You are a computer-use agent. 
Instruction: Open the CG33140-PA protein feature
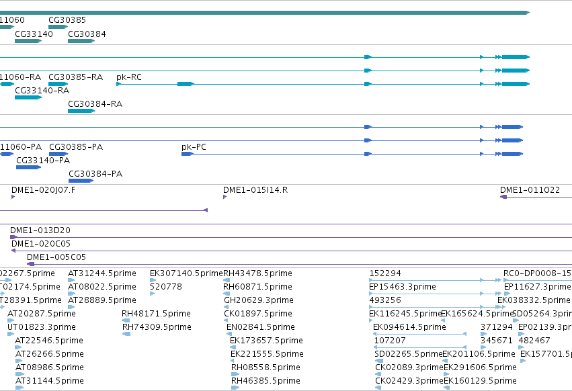28,167
